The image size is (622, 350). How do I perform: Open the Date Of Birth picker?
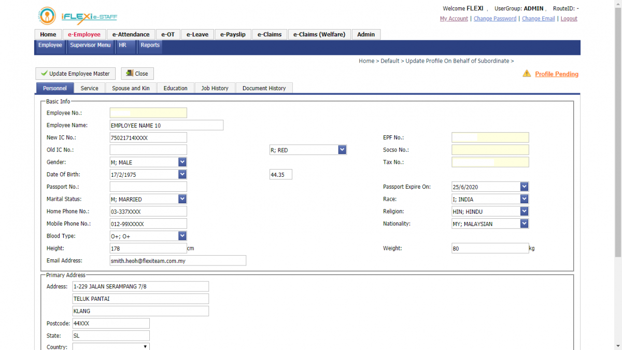click(x=182, y=175)
